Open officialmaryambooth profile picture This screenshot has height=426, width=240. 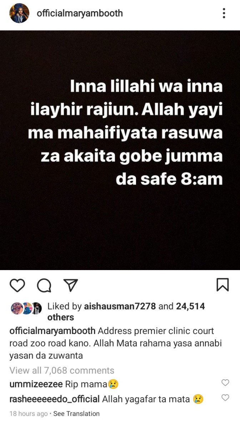tap(19, 13)
